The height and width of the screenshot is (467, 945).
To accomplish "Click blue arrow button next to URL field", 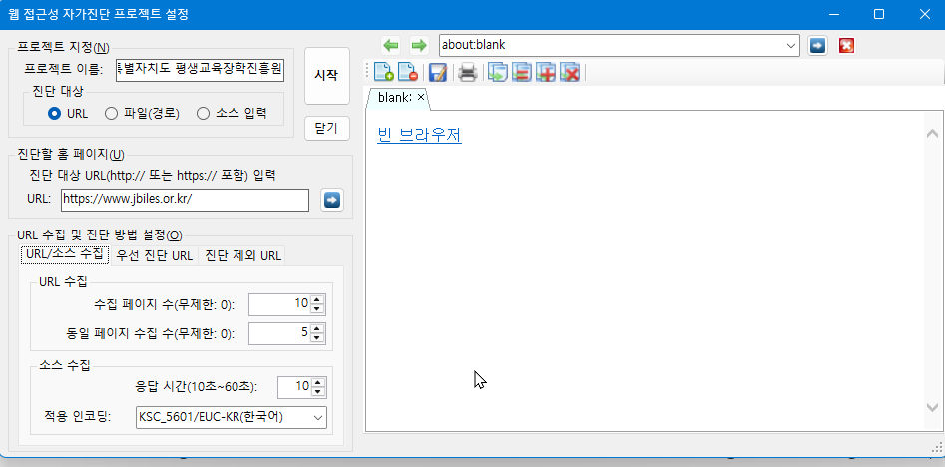I will tap(332, 200).
